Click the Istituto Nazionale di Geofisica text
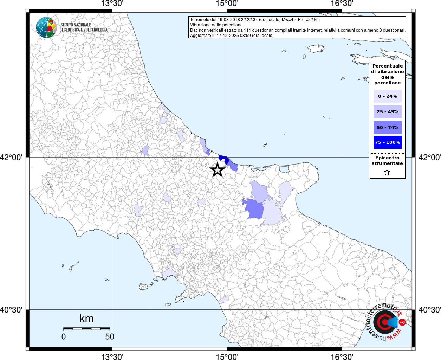Viewport: 441px width, 360px height. pyautogui.click(x=83, y=27)
